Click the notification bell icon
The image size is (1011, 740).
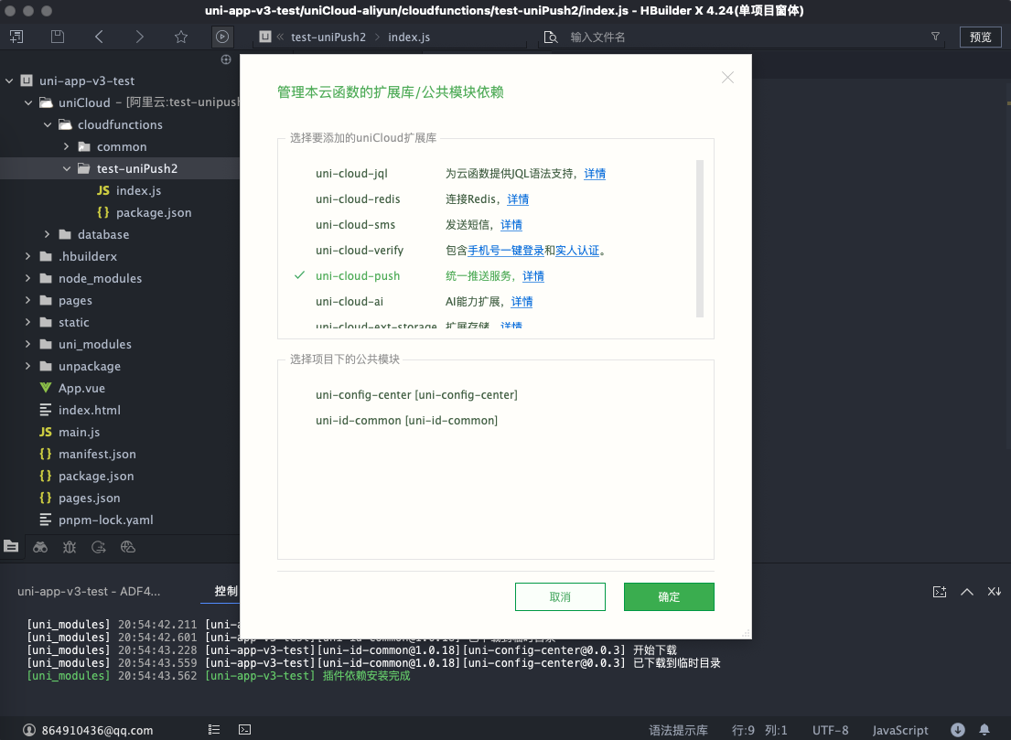(984, 730)
